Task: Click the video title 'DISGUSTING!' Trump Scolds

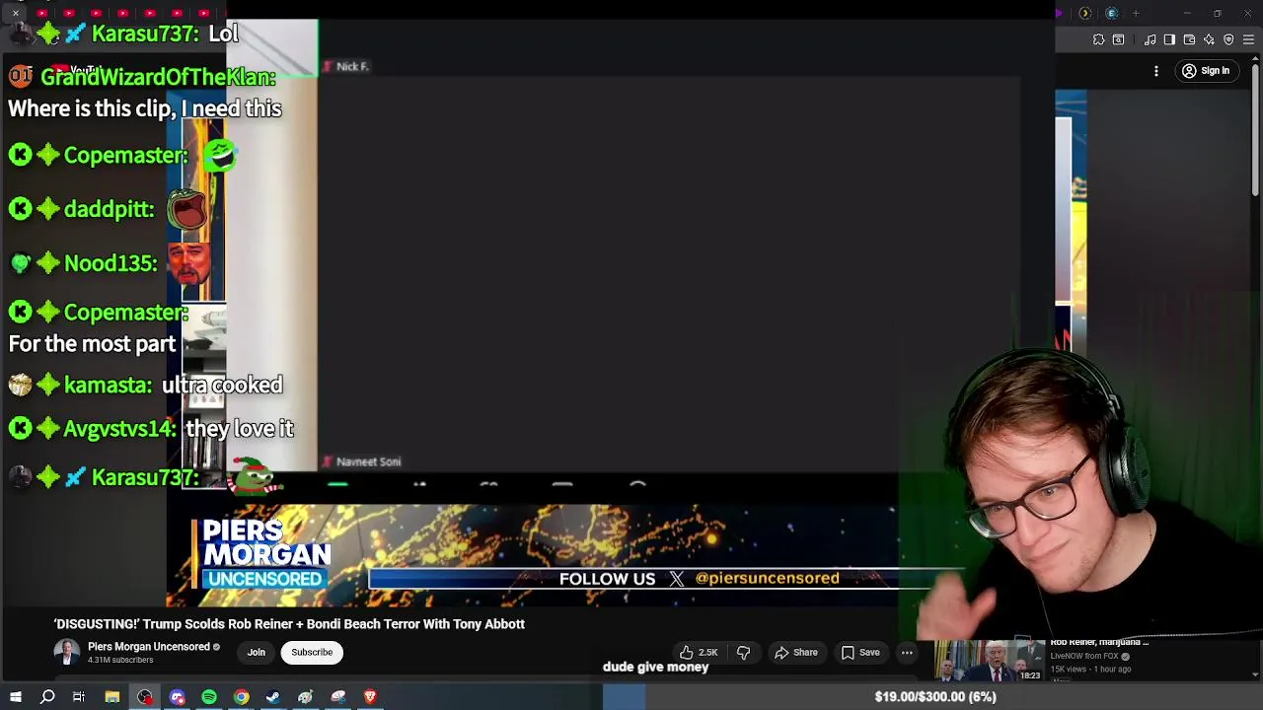Action: (x=289, y=624)
